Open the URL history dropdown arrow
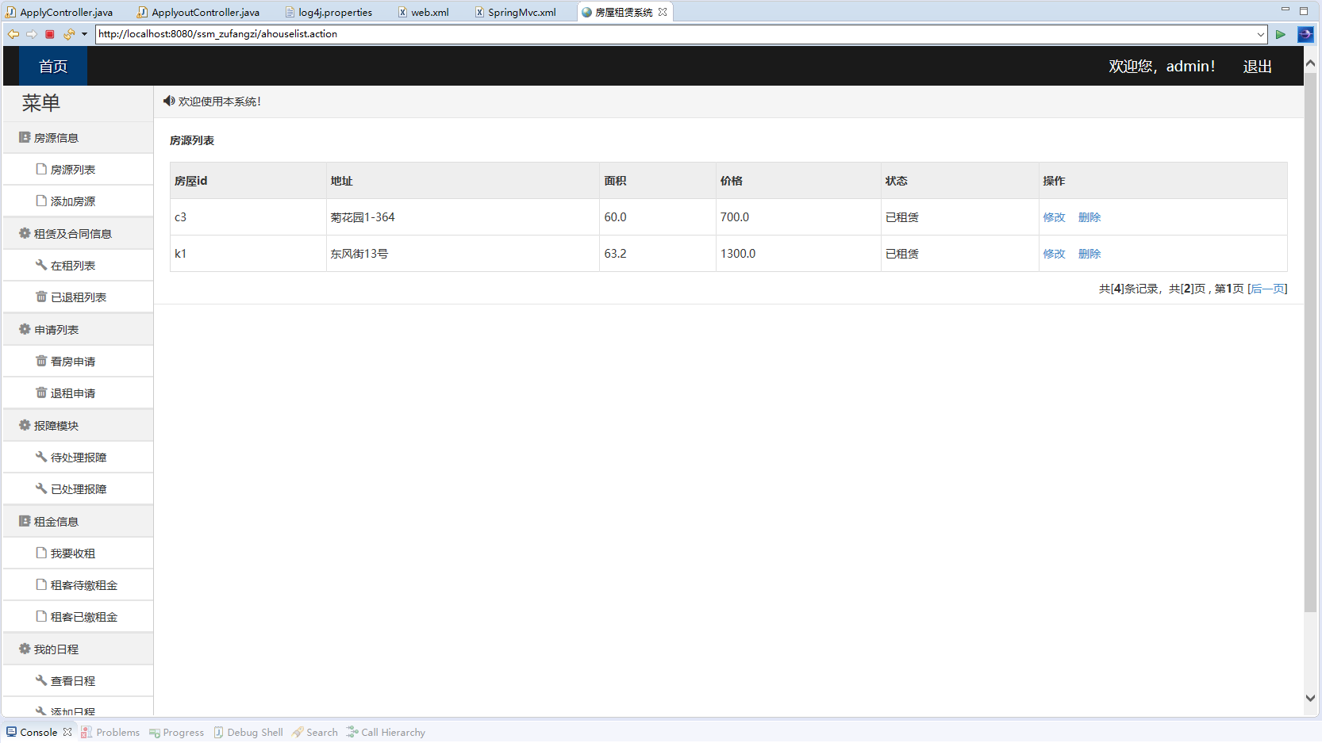Viewport: 1322px width, 743px height. [1261, 34]
